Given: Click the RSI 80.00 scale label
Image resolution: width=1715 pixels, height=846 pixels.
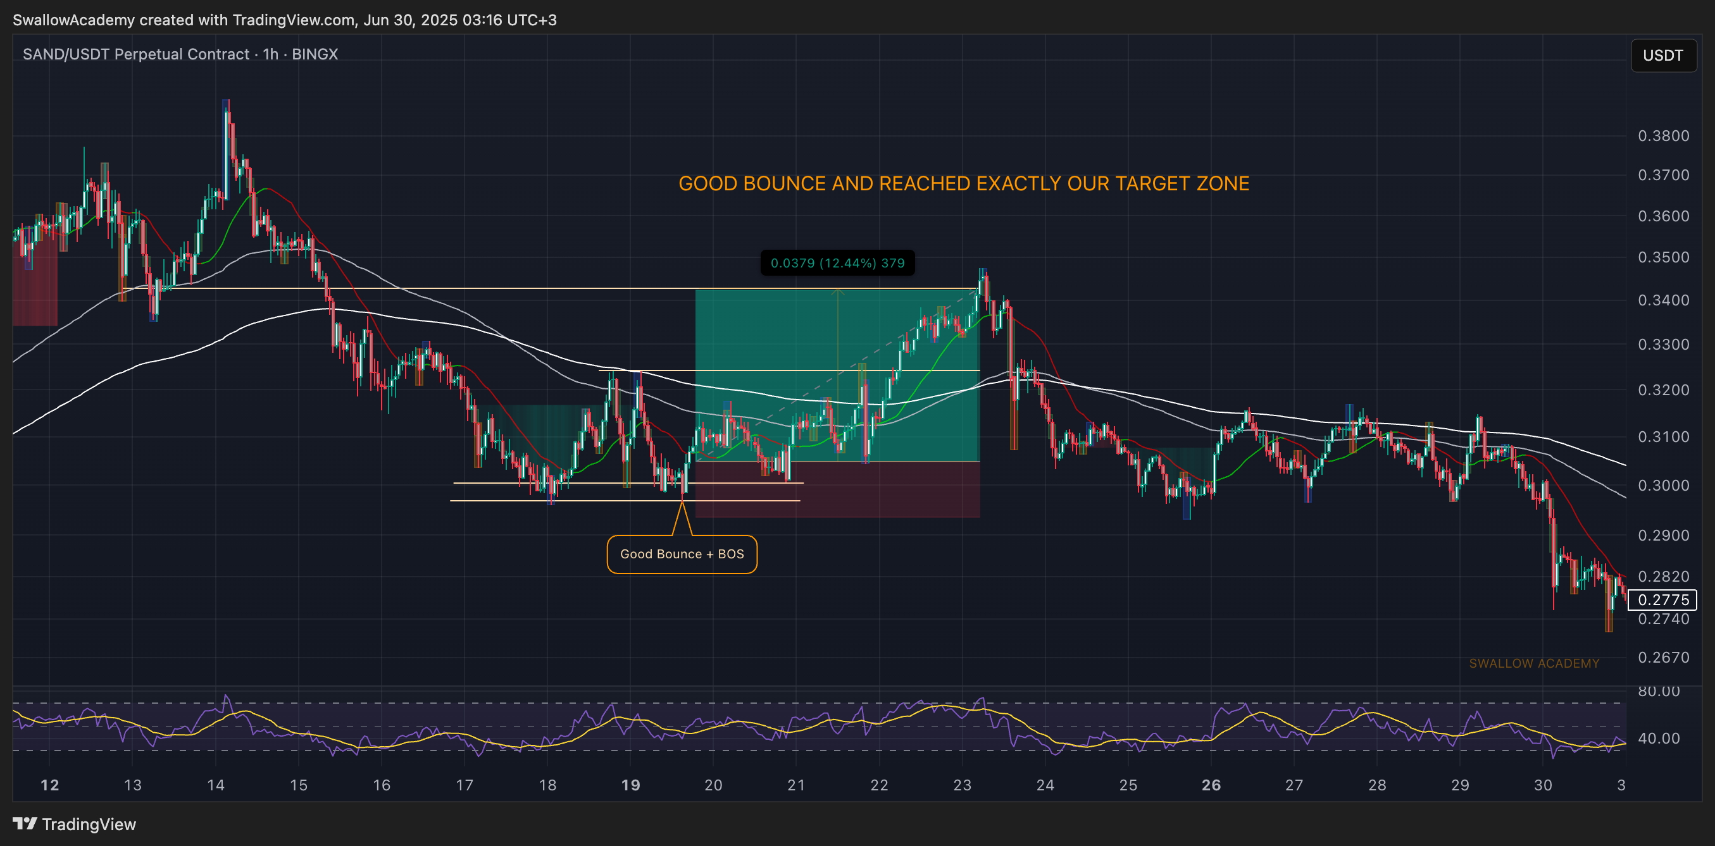Looking at the screenshot, I should pos(1659,691).
